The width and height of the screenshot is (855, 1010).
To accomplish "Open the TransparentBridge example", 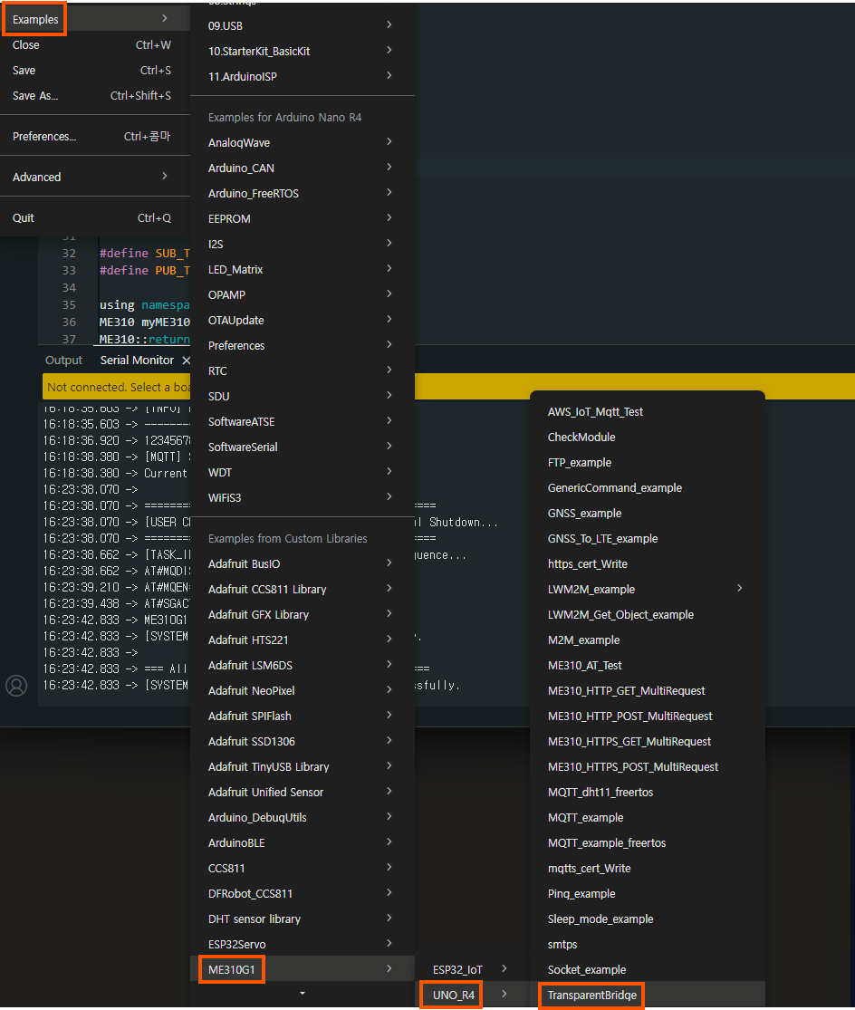I will pos(647,995).
